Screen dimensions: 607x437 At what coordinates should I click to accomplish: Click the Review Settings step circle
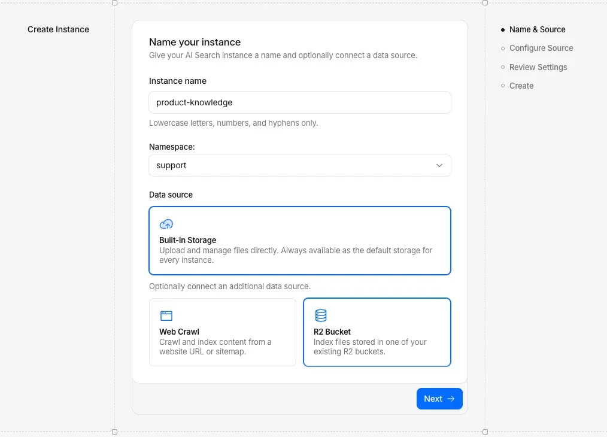(502, 67)
